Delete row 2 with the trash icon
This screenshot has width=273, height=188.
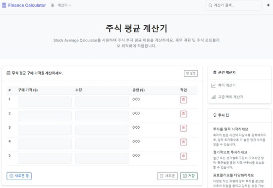(183, 114)
